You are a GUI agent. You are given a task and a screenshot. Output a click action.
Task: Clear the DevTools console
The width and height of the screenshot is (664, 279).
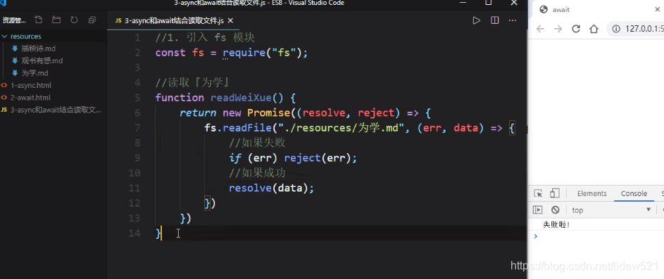coord(555,209)
